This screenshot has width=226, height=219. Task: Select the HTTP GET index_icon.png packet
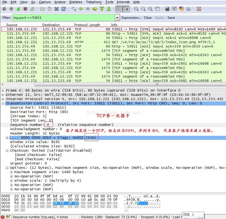click(x=113, y=42)
